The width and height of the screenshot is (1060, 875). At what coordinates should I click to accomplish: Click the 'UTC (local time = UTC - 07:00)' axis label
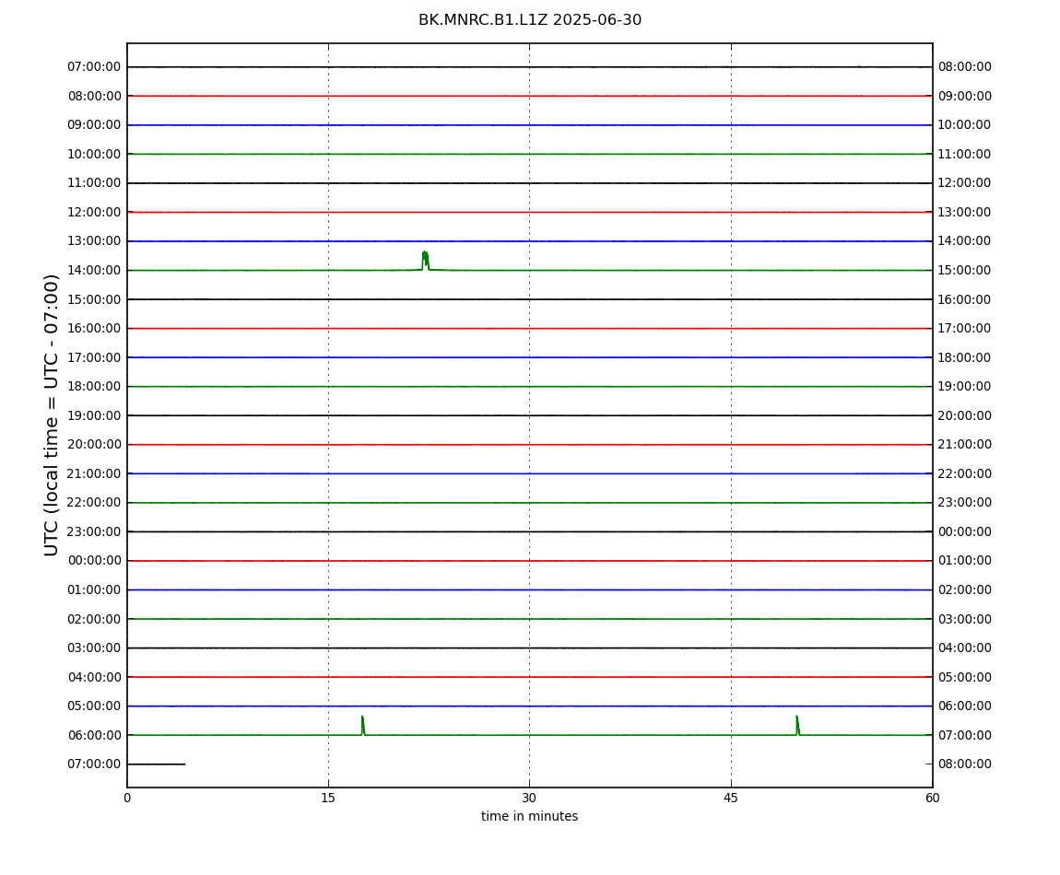[x=52, y=414]
